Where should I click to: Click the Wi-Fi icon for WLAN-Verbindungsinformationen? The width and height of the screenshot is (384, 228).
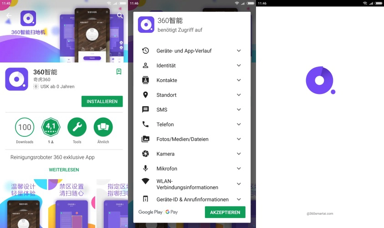pyautogui.click(x=145, y=181)
